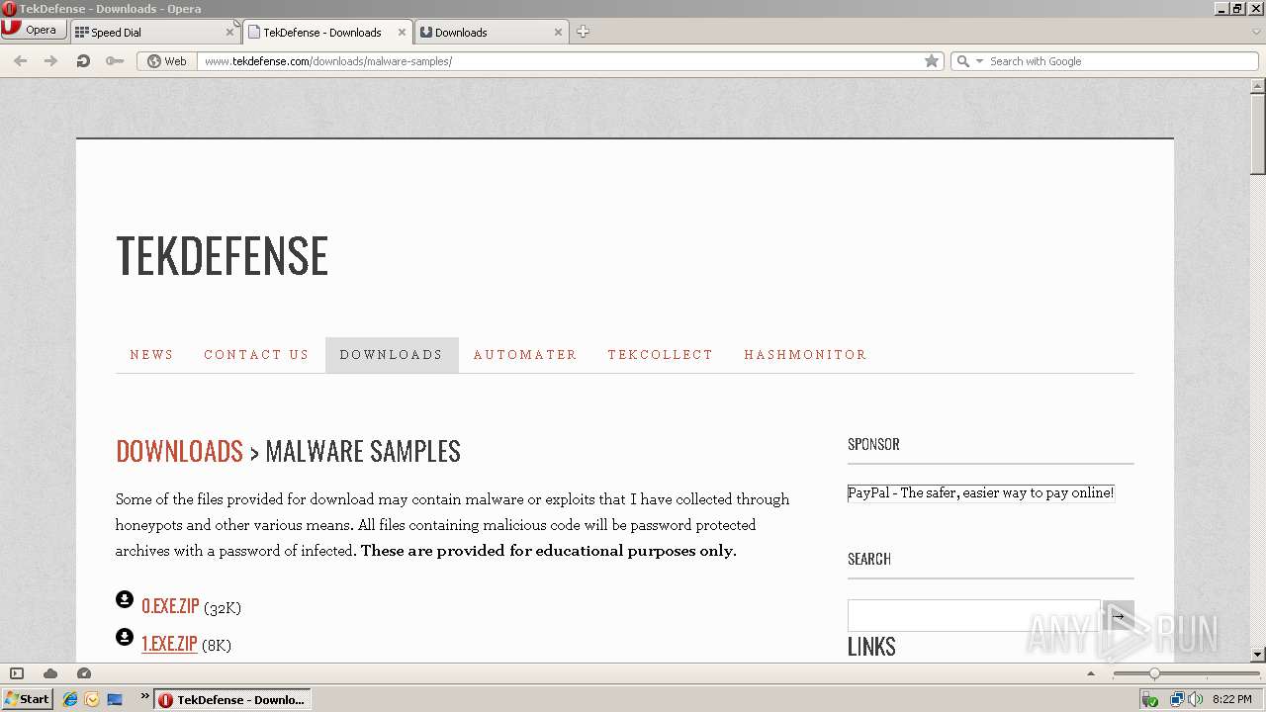The height and width of the screenshot is (712, 1266).
Task: Show desktop from quick launch
Action: pyautogui.click(x=115, y=699)
